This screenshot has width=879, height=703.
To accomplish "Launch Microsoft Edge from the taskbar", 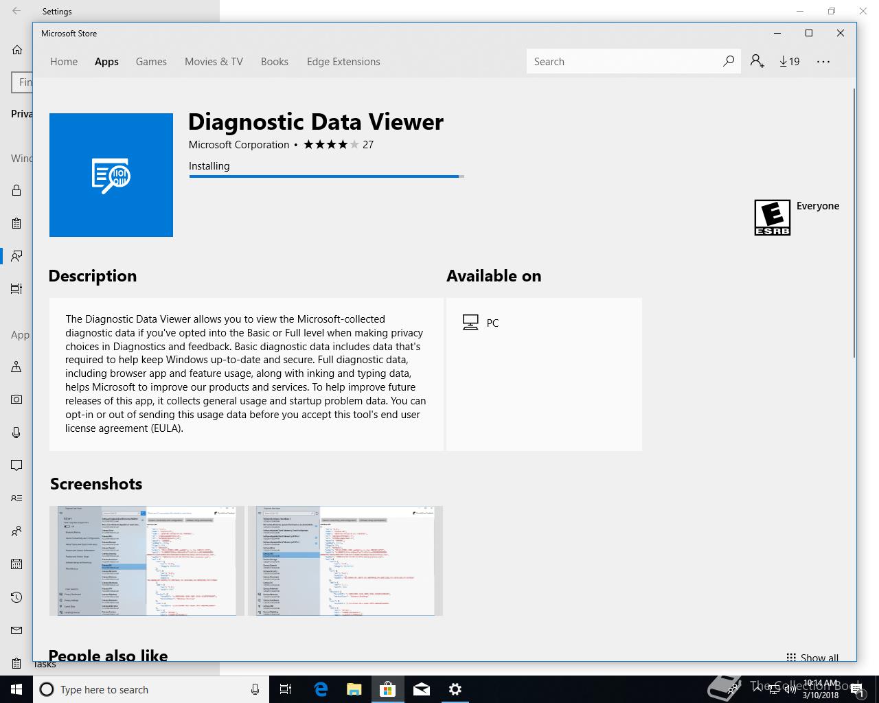I will (x=321, y=689).
